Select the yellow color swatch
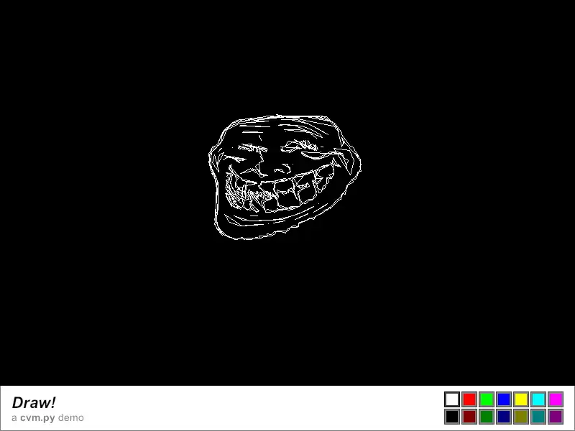575x431 pixels. [x=521, y=399]
